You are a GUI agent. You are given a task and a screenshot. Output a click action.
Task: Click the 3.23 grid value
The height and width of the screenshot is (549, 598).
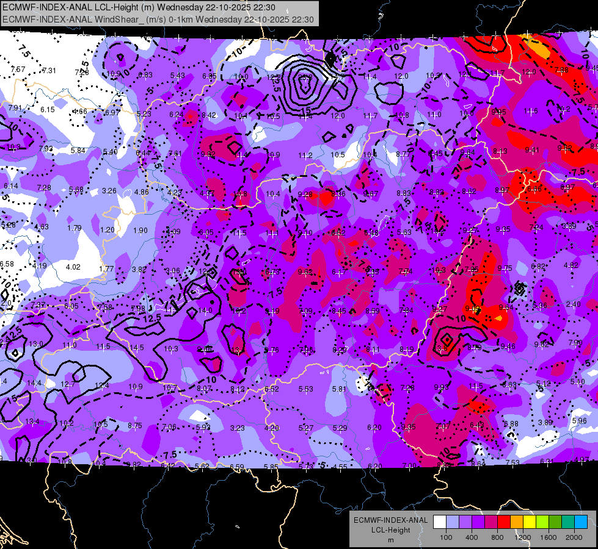(x=237, y=428)
